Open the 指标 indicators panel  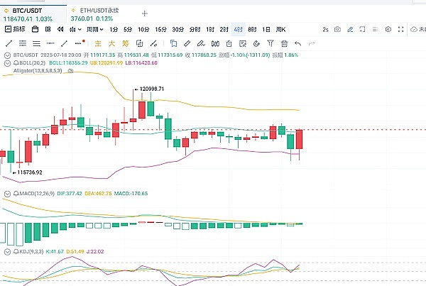pos(16,29)
